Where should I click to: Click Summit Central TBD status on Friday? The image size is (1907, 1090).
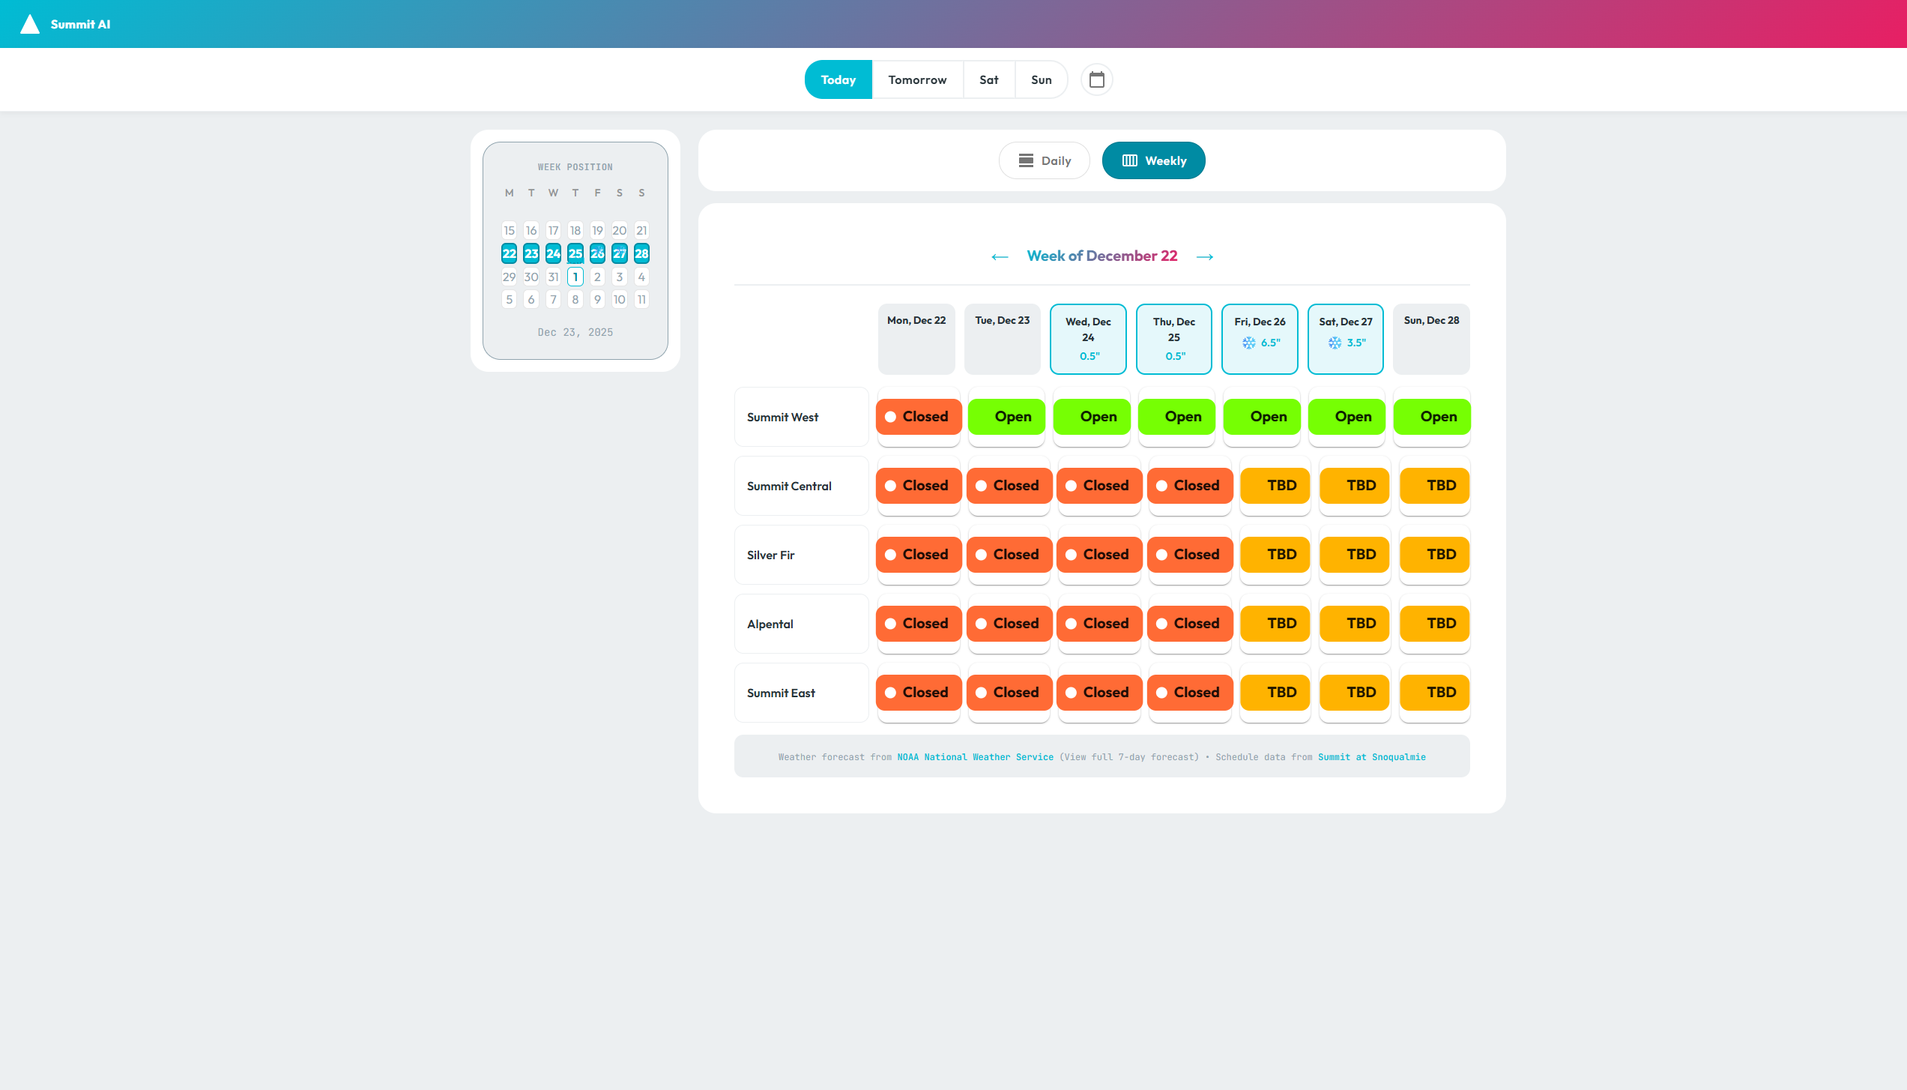(1275, 486)
